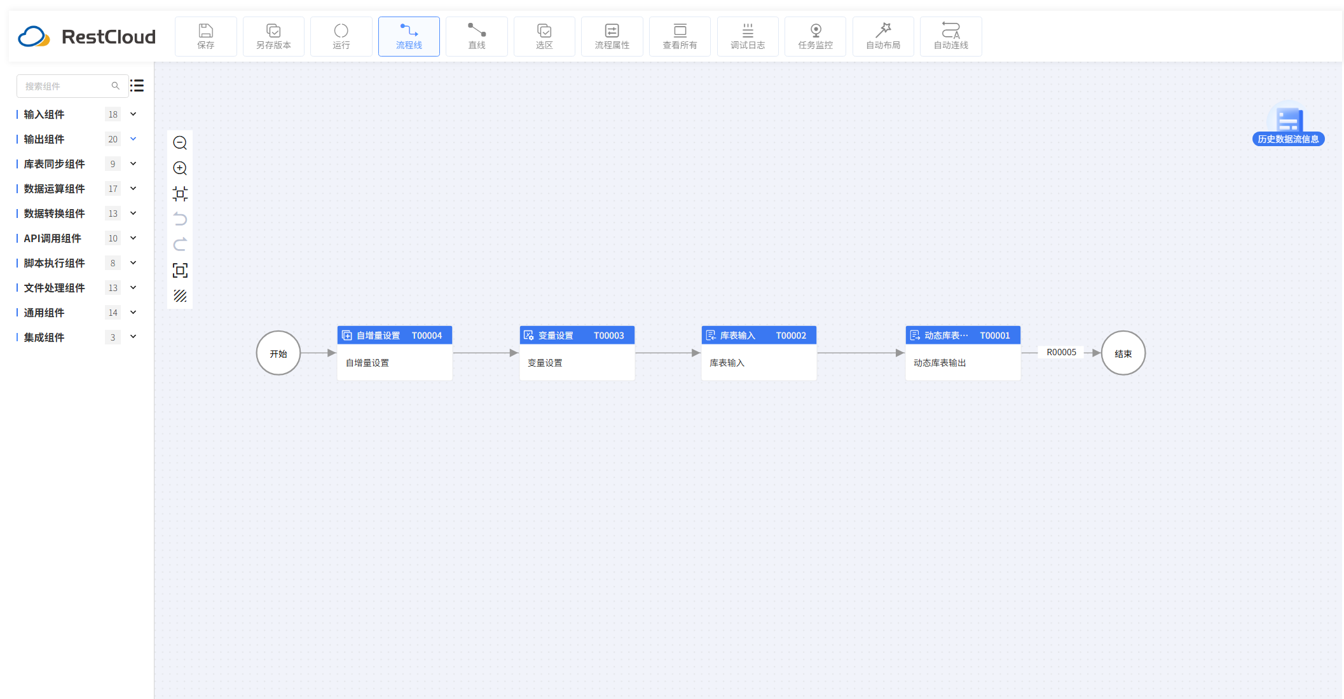Viewport: 1344px width, 699px height.
Task: Expand the 输出组件 category chevron
Action: (134, 139)
